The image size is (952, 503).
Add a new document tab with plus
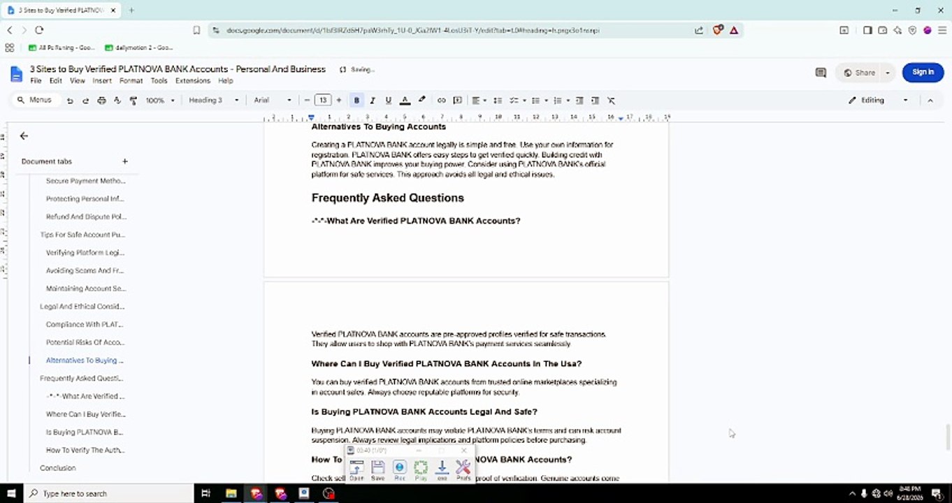pos(125,161)
